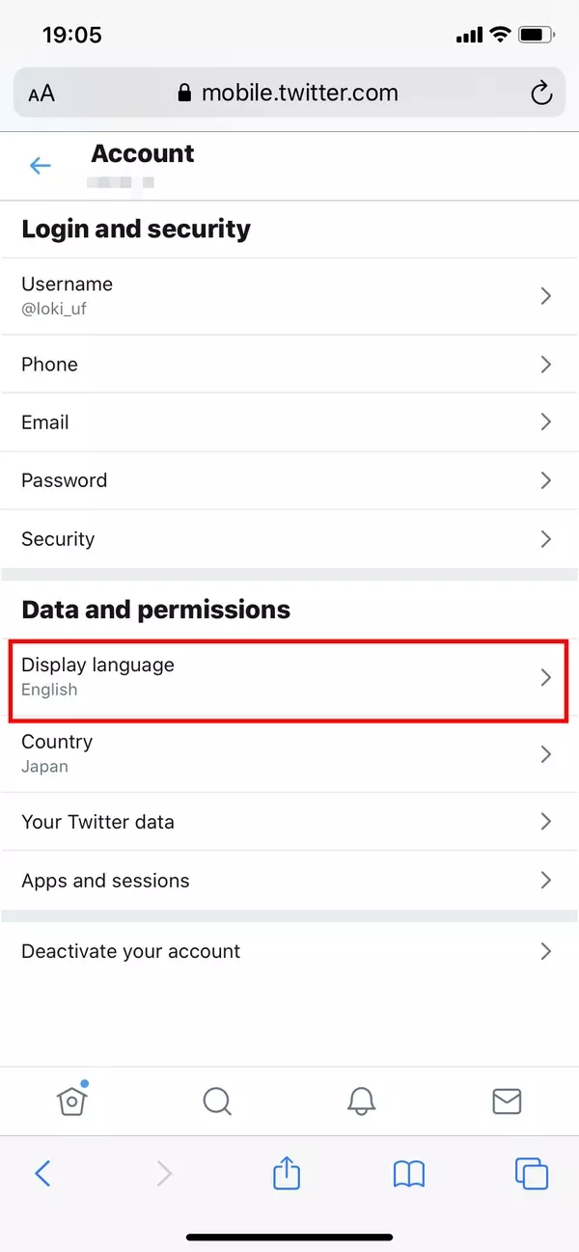Expand the Username @loki_uf row
The height and width of the screenshot is (1252, 579).
[288, 295]
